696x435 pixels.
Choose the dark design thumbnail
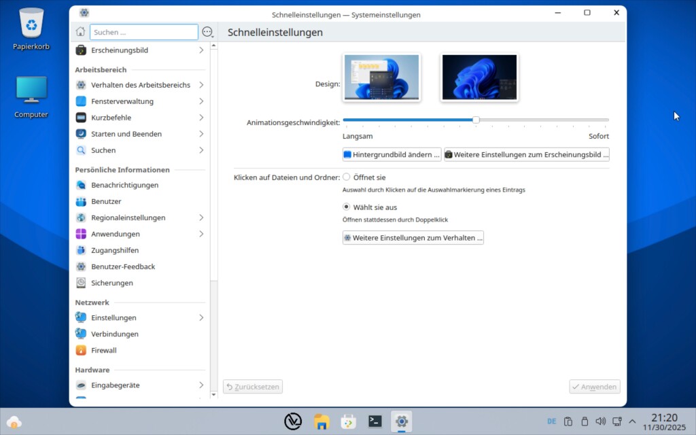[479, 77]
